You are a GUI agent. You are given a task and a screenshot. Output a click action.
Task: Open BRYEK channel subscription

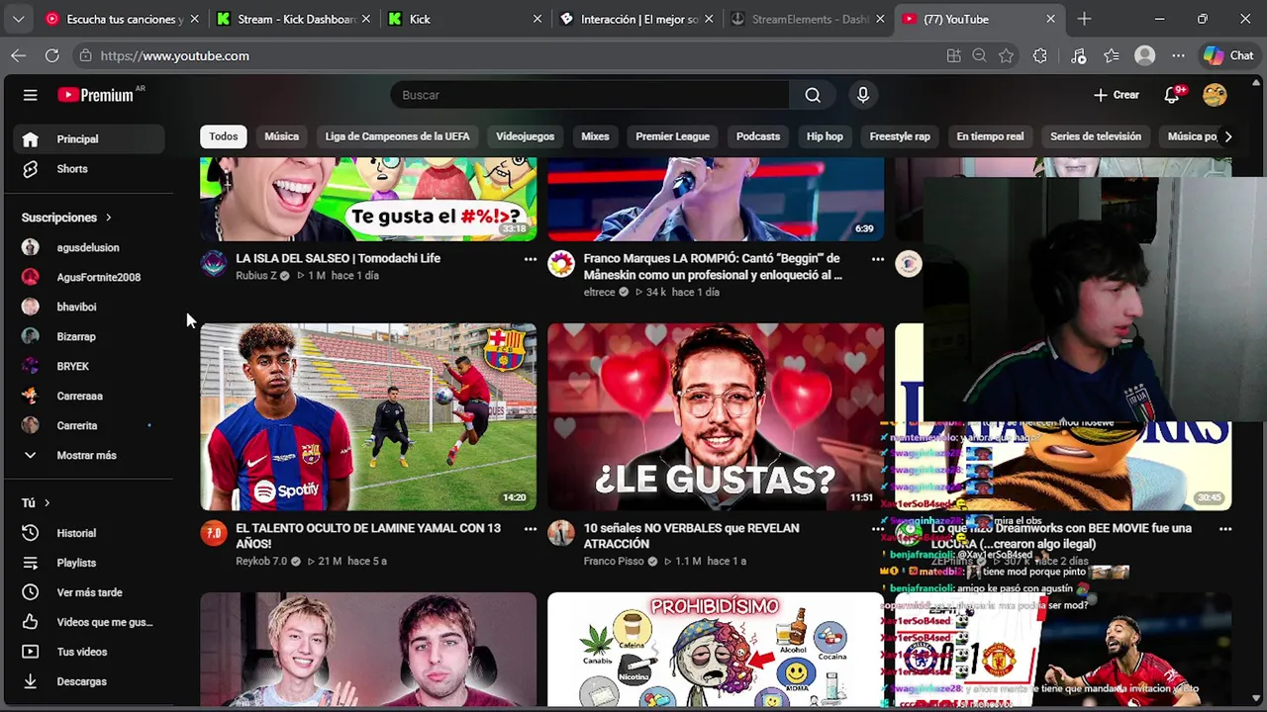pos(89,367)
